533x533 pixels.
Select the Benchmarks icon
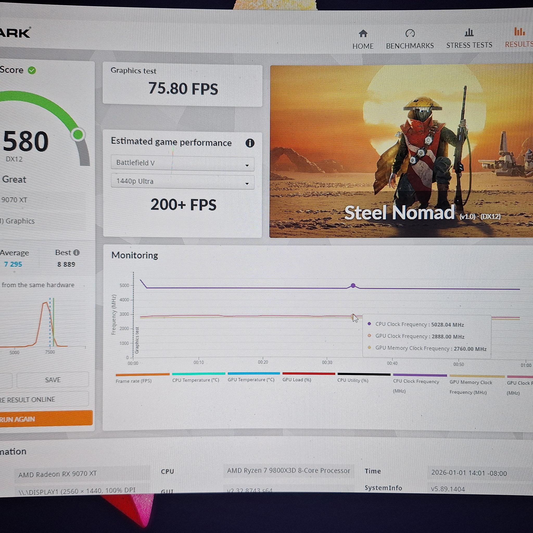click(x=410, y=34)
